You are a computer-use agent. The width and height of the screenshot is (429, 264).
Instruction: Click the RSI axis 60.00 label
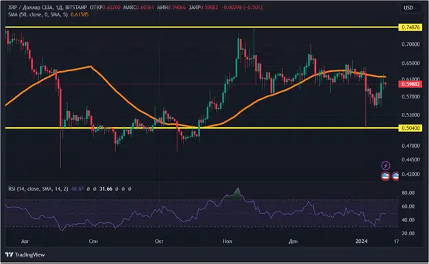[408, 207]
